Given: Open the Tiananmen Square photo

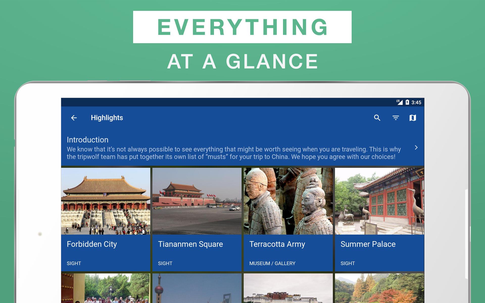Looking at the screenshot, I should point(197,201).
